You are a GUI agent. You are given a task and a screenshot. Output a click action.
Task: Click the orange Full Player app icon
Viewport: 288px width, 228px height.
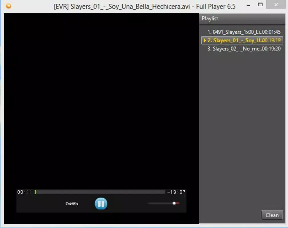9,6
